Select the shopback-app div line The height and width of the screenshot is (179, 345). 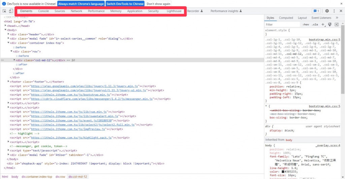[86, 164]
